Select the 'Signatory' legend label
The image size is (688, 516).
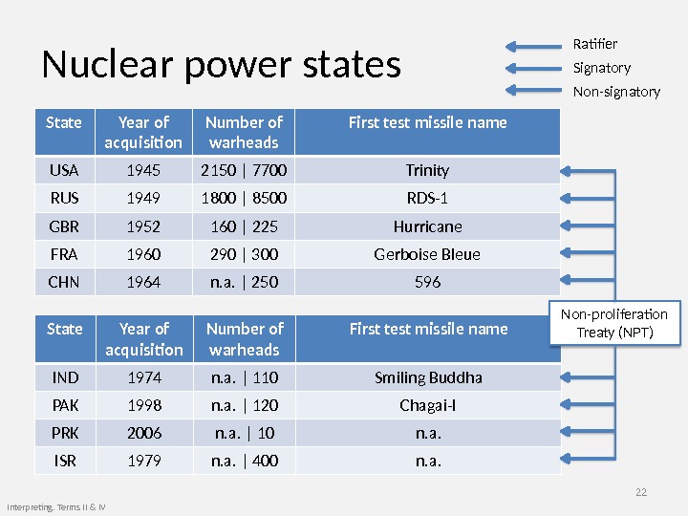click(x=602, y=68)
